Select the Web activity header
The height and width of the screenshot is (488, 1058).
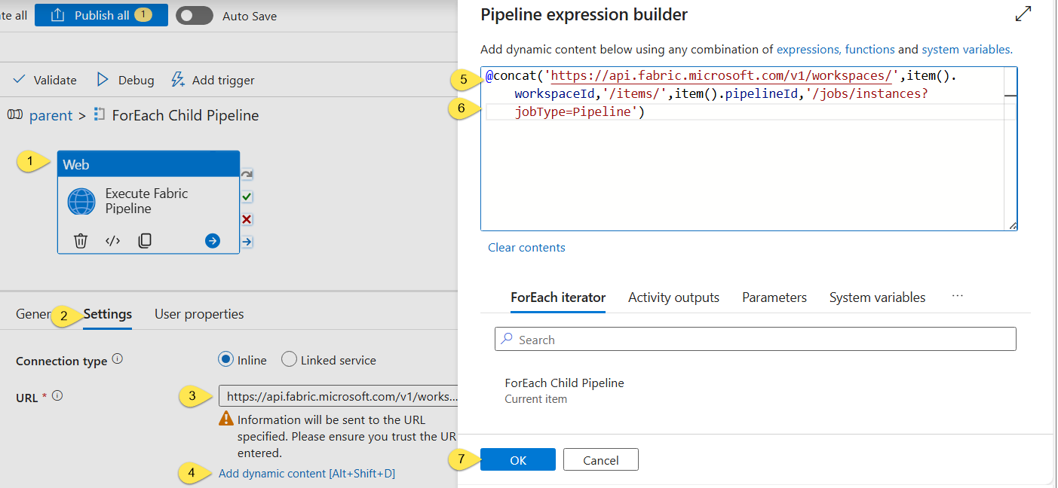pyautogui.click(x=149, y=164)
